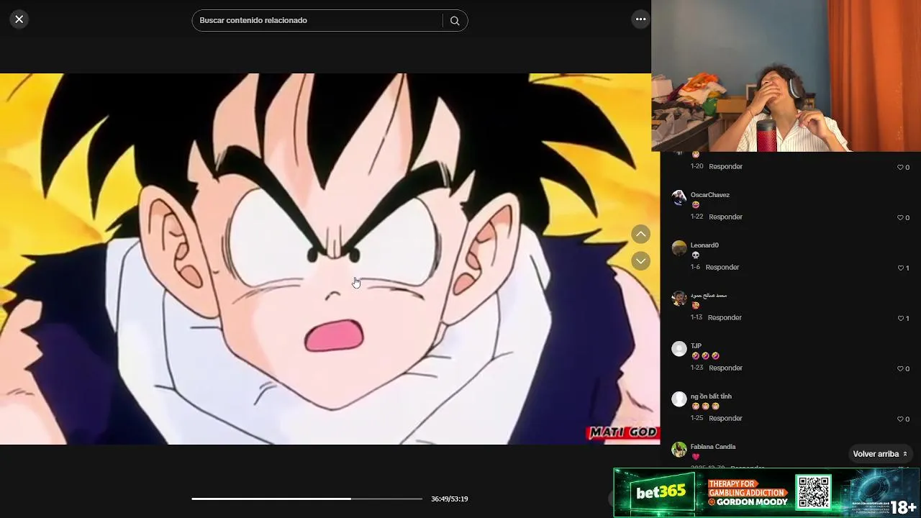This screenshot has height=518, width=921.
Task: Reply to OscarChavez's comment
Action: [725, 217]
